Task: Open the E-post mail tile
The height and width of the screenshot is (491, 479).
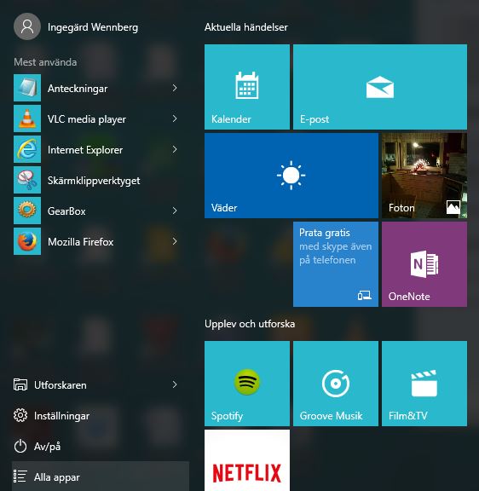Action: tap(380, 87)
